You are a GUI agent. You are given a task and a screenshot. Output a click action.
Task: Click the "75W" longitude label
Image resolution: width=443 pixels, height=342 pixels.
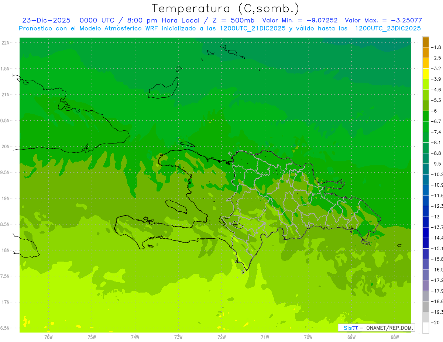coord(92,337)
